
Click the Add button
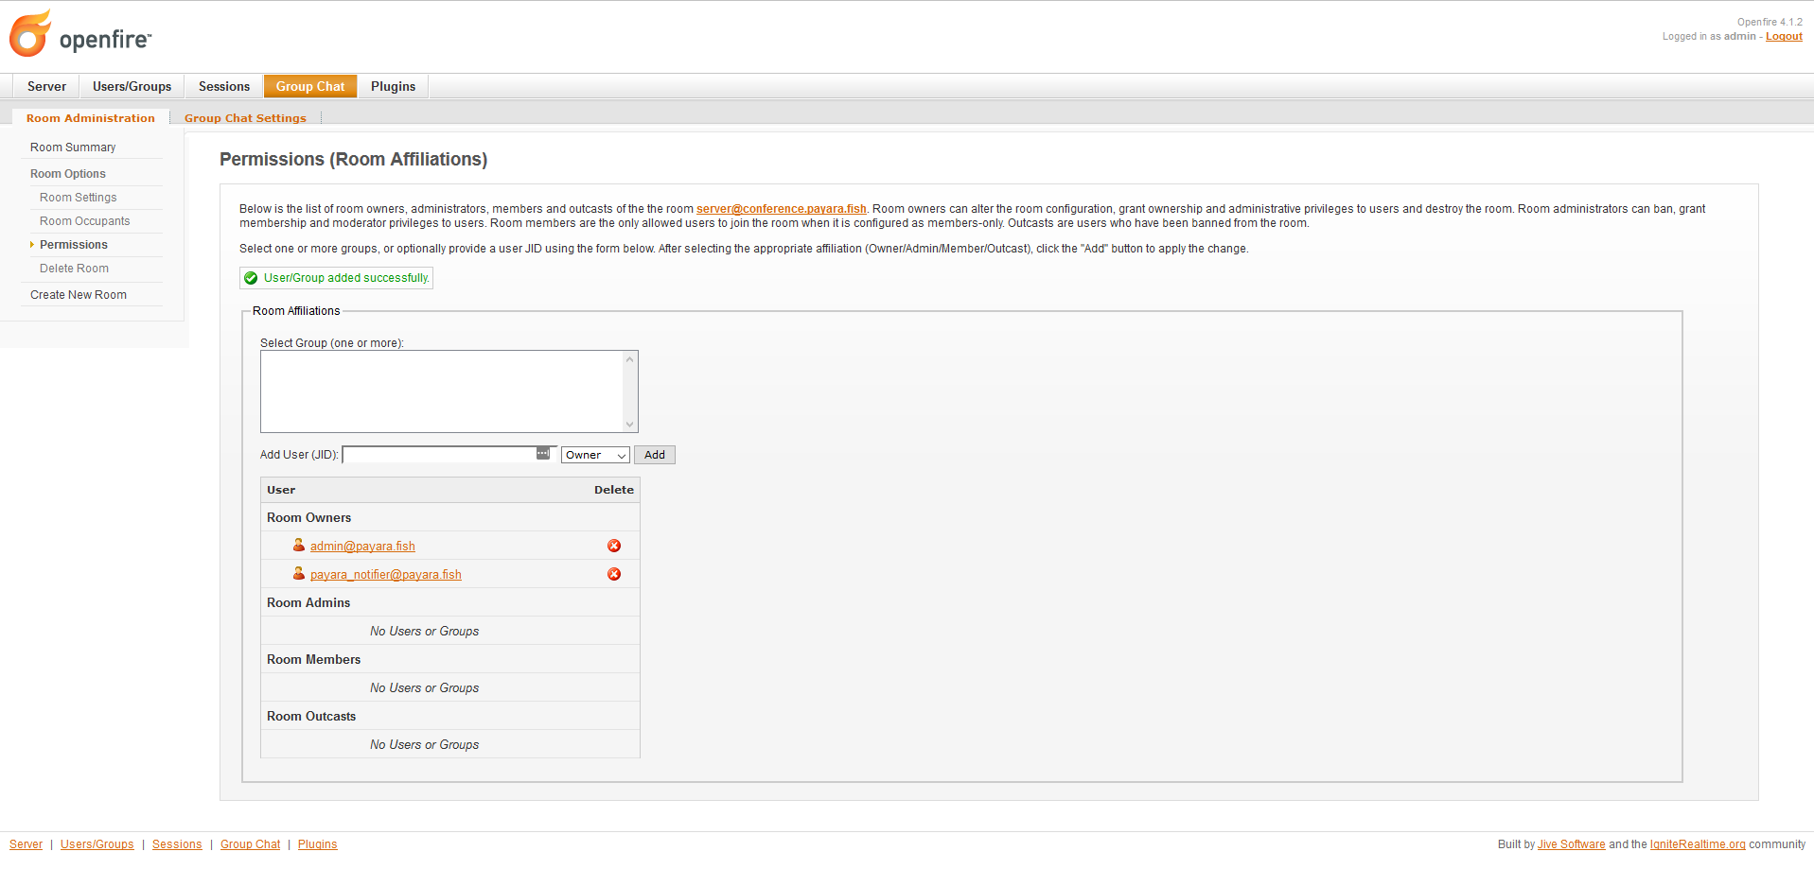tap(654, 455)
